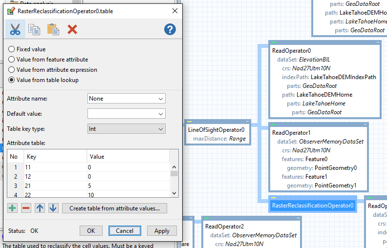Click the Copy icon in toolbar

(34, 29)
